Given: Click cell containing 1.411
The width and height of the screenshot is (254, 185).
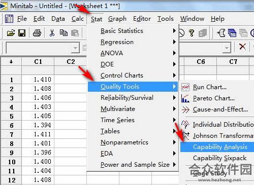Looking at the screenshot, I should [x=38, y=134].
